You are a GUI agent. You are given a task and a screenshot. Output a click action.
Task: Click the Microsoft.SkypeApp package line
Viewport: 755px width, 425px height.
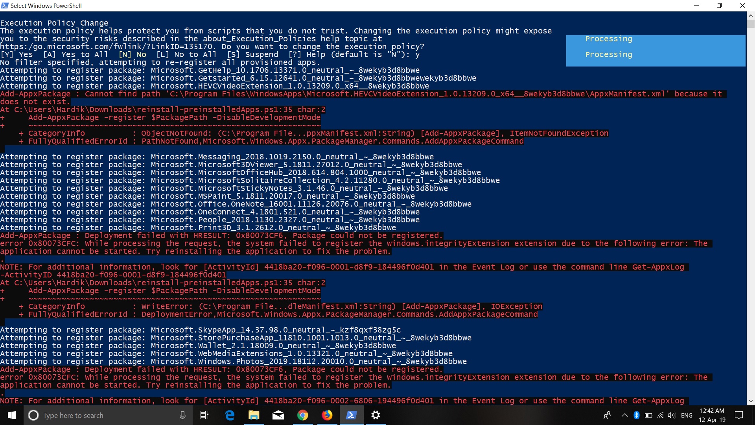(201, 330)
